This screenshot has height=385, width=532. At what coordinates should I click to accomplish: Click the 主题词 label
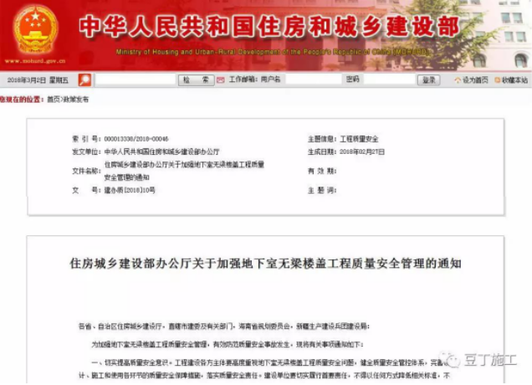[x=322, y=191]
